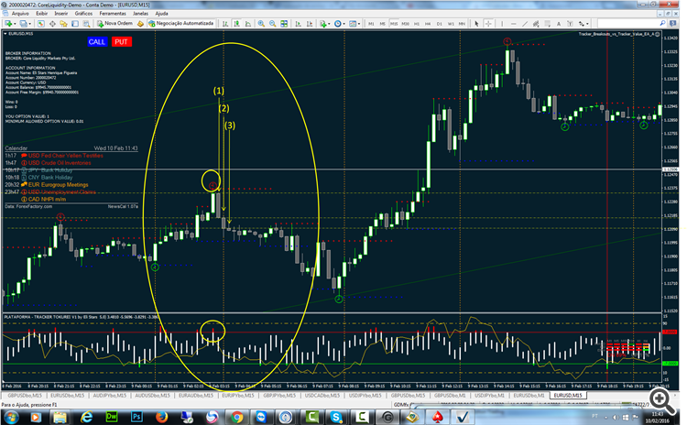Select the M30 timeframe
This screenshot has height=425, width=687.
coord(405,24)
